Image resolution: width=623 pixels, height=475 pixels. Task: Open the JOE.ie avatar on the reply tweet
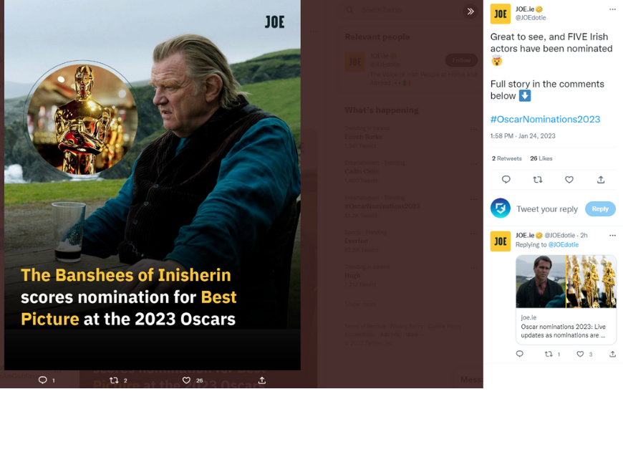[501, 241]
